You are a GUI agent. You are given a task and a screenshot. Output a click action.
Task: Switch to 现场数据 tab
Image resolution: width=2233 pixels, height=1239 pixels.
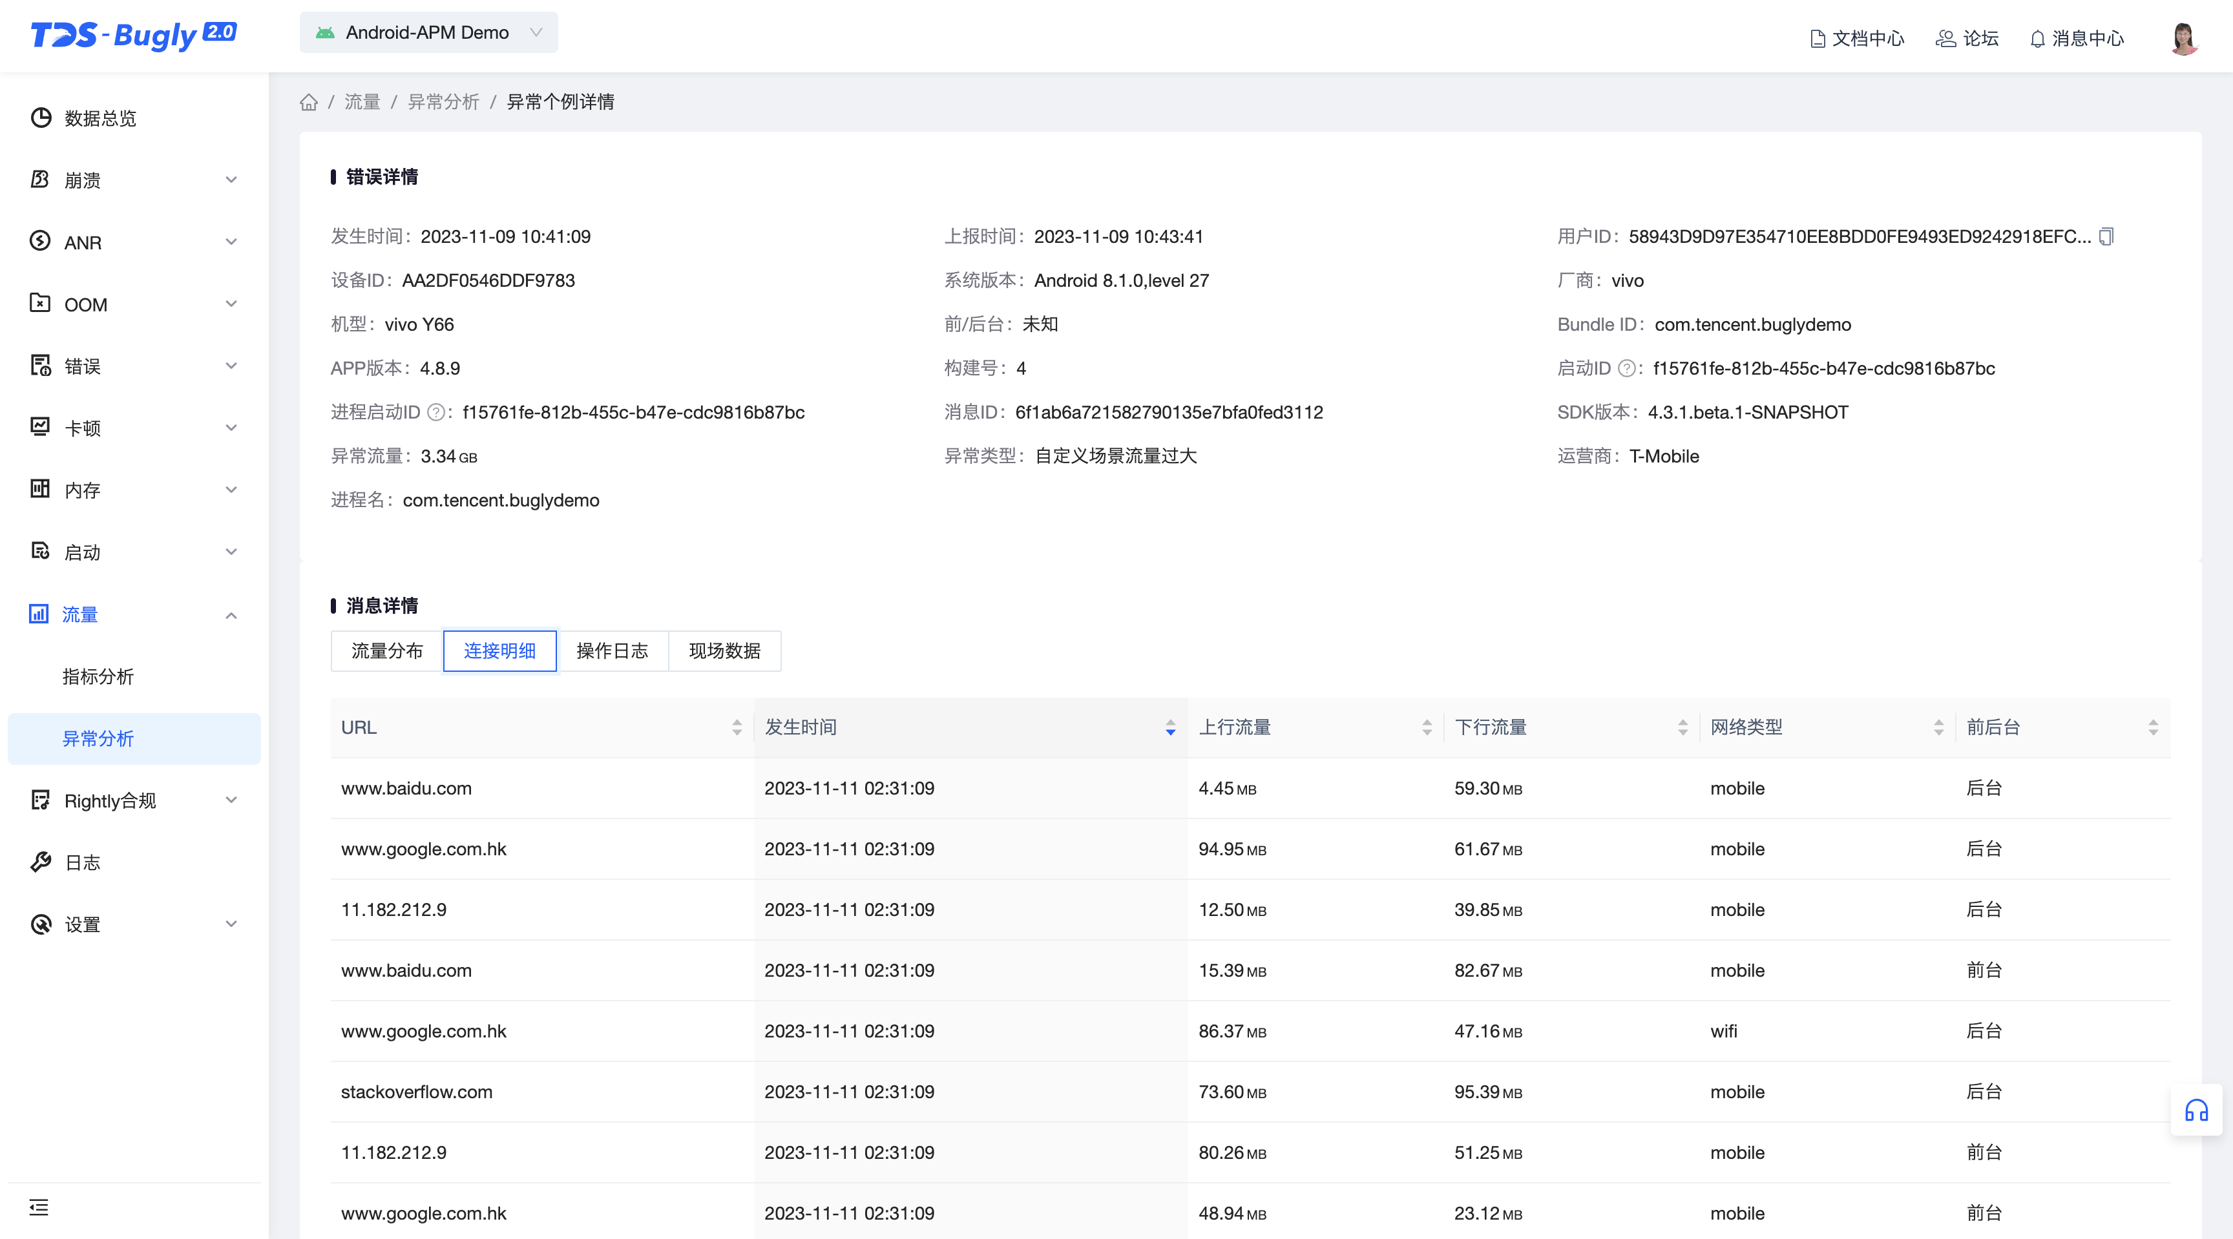click(725, 651)
